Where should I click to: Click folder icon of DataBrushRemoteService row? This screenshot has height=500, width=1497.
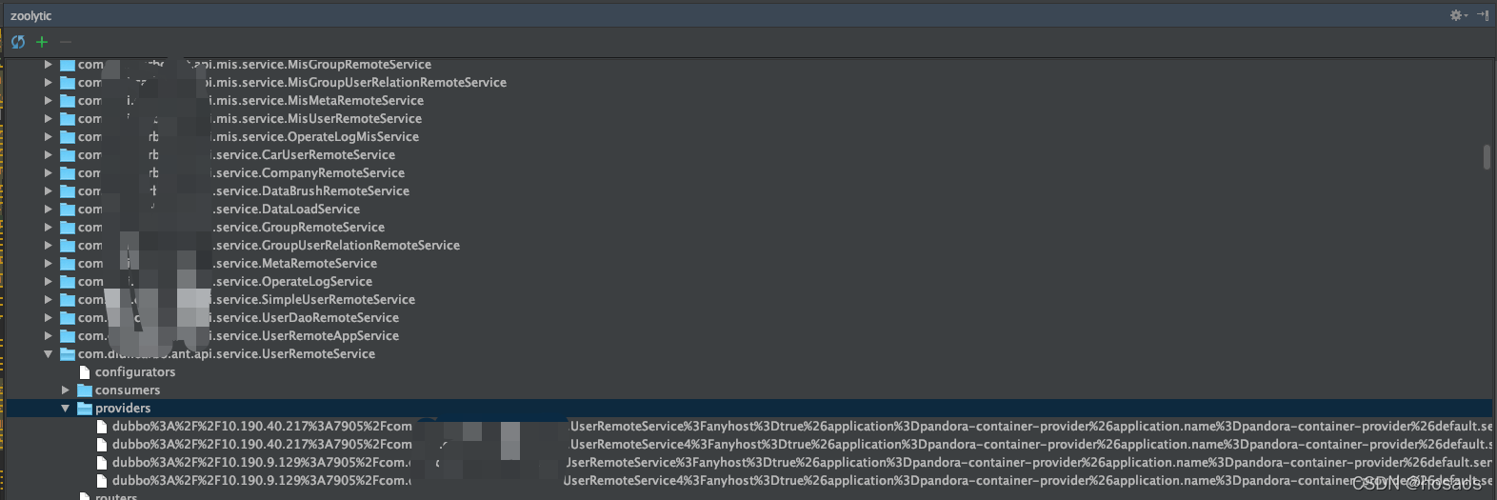point(68,191)
